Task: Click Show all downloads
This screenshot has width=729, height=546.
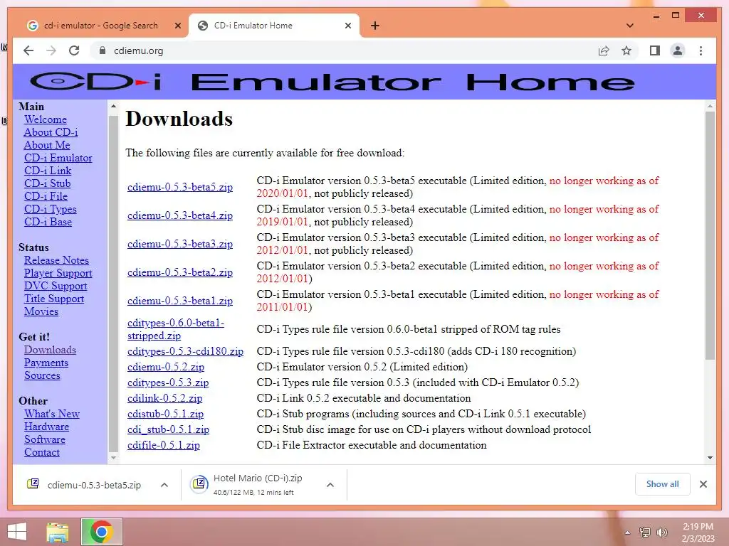Action: coord(663,484)
